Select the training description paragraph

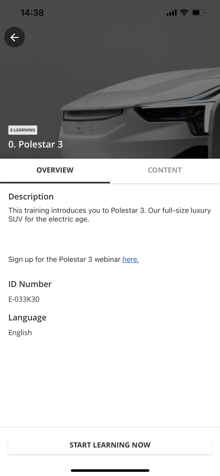(x=110, y=215)
